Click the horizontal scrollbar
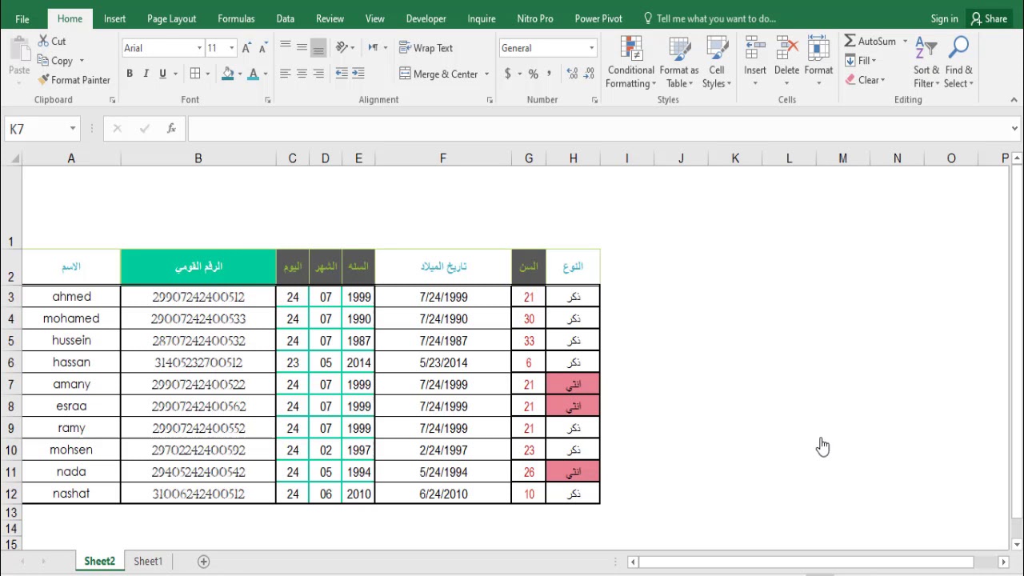The width and height of the screenshot is (1024, 576). (806, 562)
